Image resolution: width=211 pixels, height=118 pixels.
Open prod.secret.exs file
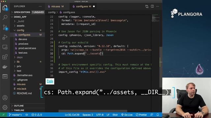click(x=27, y=48)
